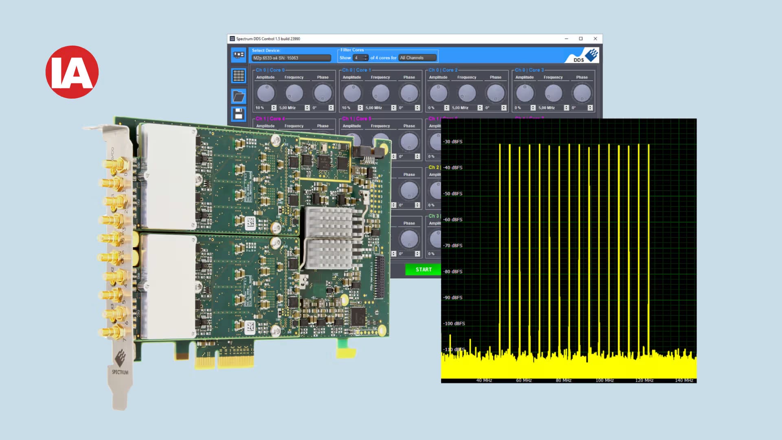Turn the Ch 0 Core 0 Amplitude knob
This screenshot has height=440, width=782.
266,93
